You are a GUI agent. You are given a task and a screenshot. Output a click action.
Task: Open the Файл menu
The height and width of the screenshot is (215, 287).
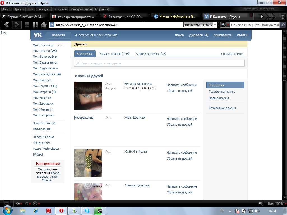[6, 9]
